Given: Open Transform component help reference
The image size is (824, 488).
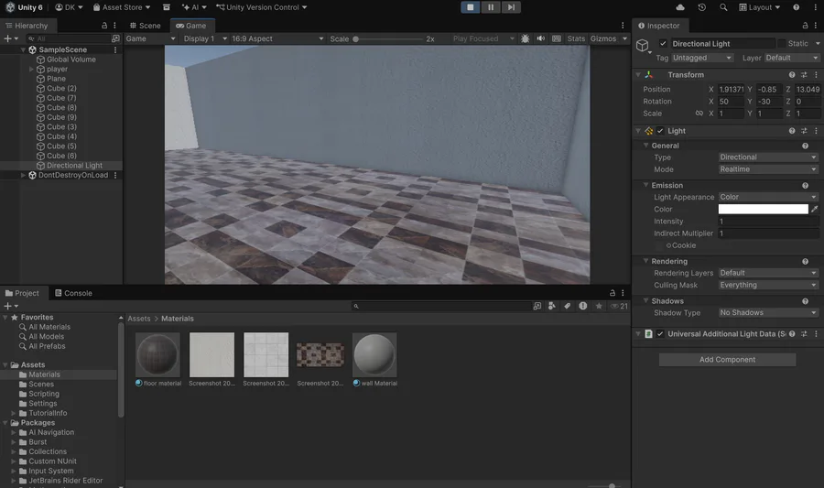Looking at the screenshot, I should point(792,74).
